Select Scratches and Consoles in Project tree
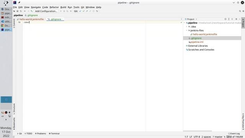 click(x=201, y=49)
